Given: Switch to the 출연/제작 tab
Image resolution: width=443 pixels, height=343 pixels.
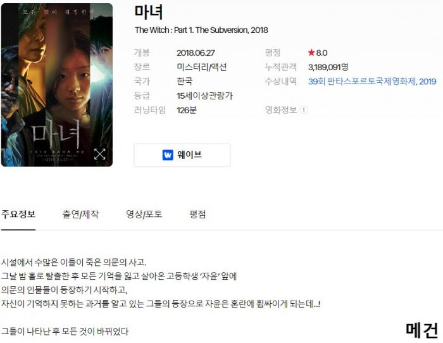Looking at the screenshot, I should pyautogui.click(x=80, y=214).
